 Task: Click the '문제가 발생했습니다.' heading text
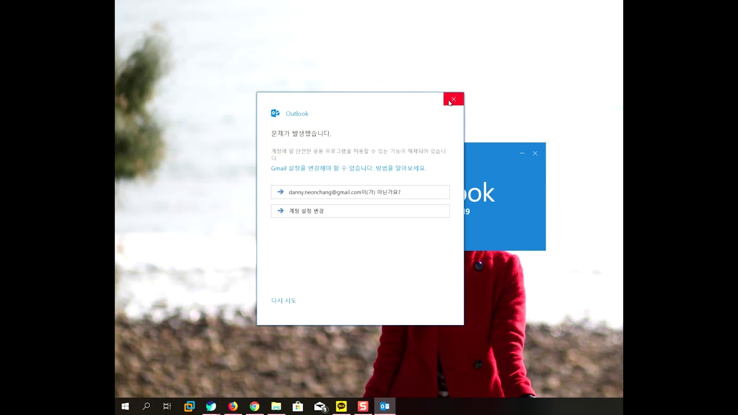tap(301, 134)
